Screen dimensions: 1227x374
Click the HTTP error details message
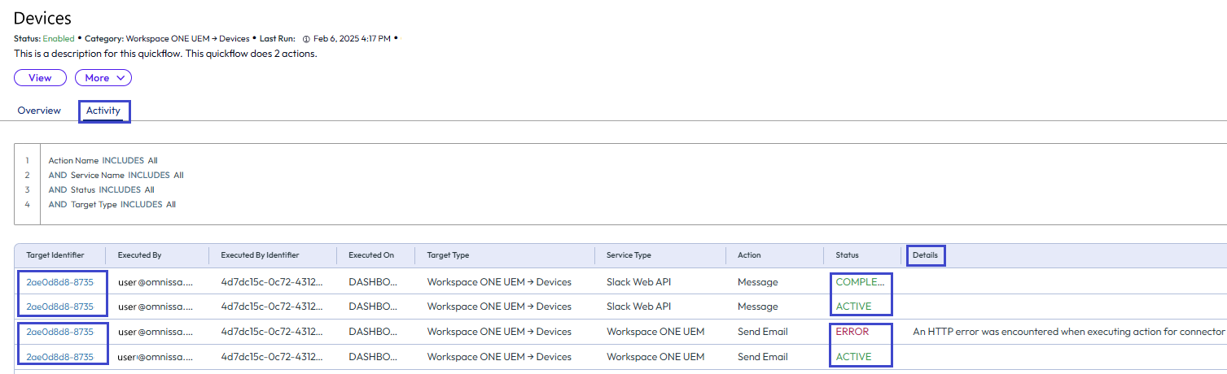tap(1069, 332)
